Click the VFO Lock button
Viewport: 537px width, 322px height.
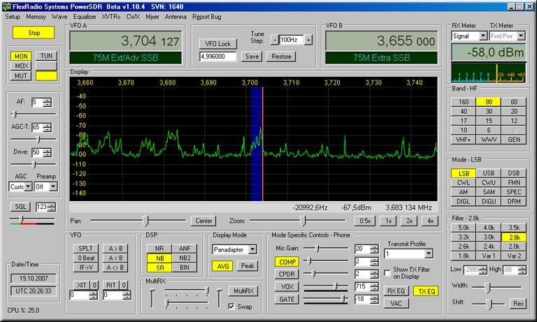(218, 44)
